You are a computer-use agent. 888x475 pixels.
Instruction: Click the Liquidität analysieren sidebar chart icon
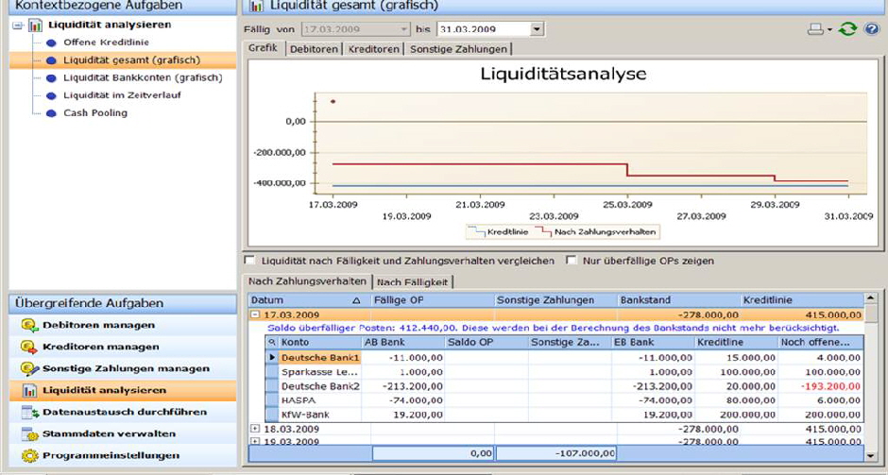click(x=29, y=390)
